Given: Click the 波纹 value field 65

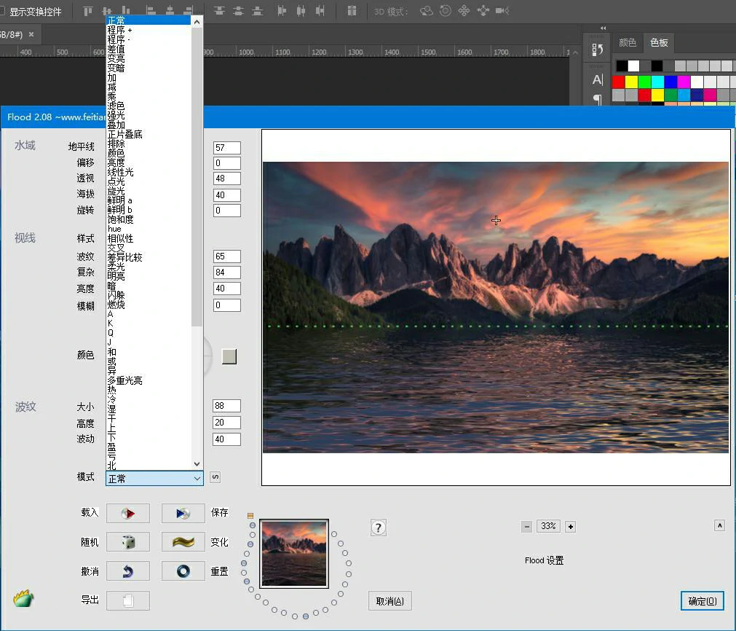Looking at the screenshot, I should [x=227, y=256].
